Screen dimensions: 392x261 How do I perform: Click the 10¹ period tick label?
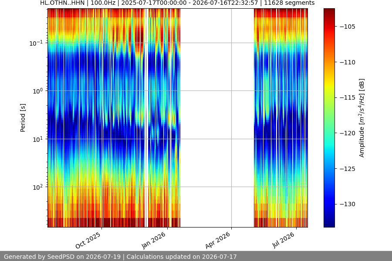tap(38, 139)
